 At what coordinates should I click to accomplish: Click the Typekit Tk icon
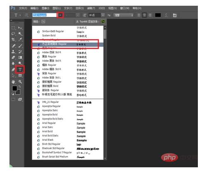tap(103, 21)
